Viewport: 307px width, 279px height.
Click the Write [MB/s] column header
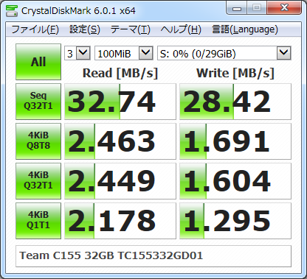(235, 73)
